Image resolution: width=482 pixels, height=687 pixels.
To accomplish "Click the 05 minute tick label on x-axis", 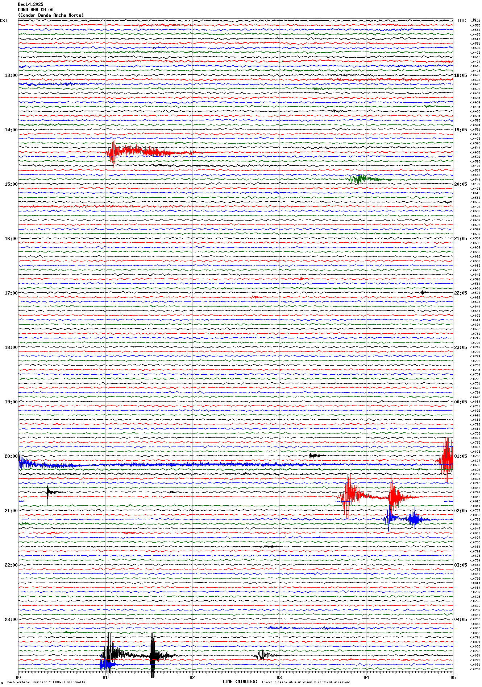I will click(453, 677).
